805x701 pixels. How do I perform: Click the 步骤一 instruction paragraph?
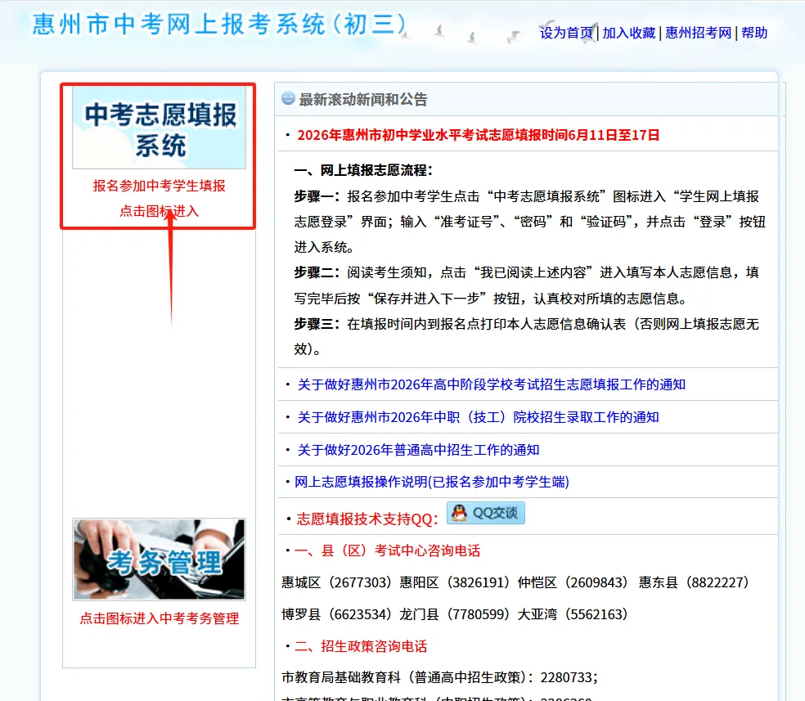tap(530, 222)
